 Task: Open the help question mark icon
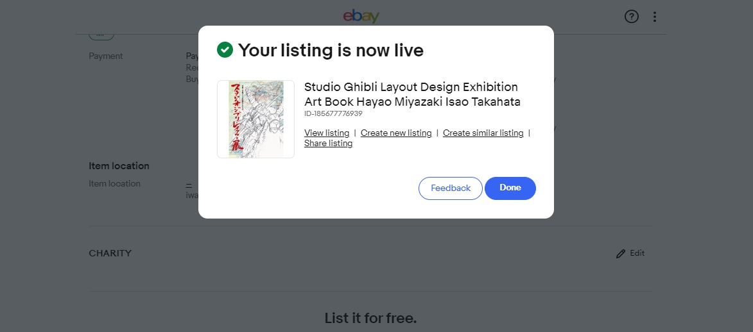coord(632,17)
